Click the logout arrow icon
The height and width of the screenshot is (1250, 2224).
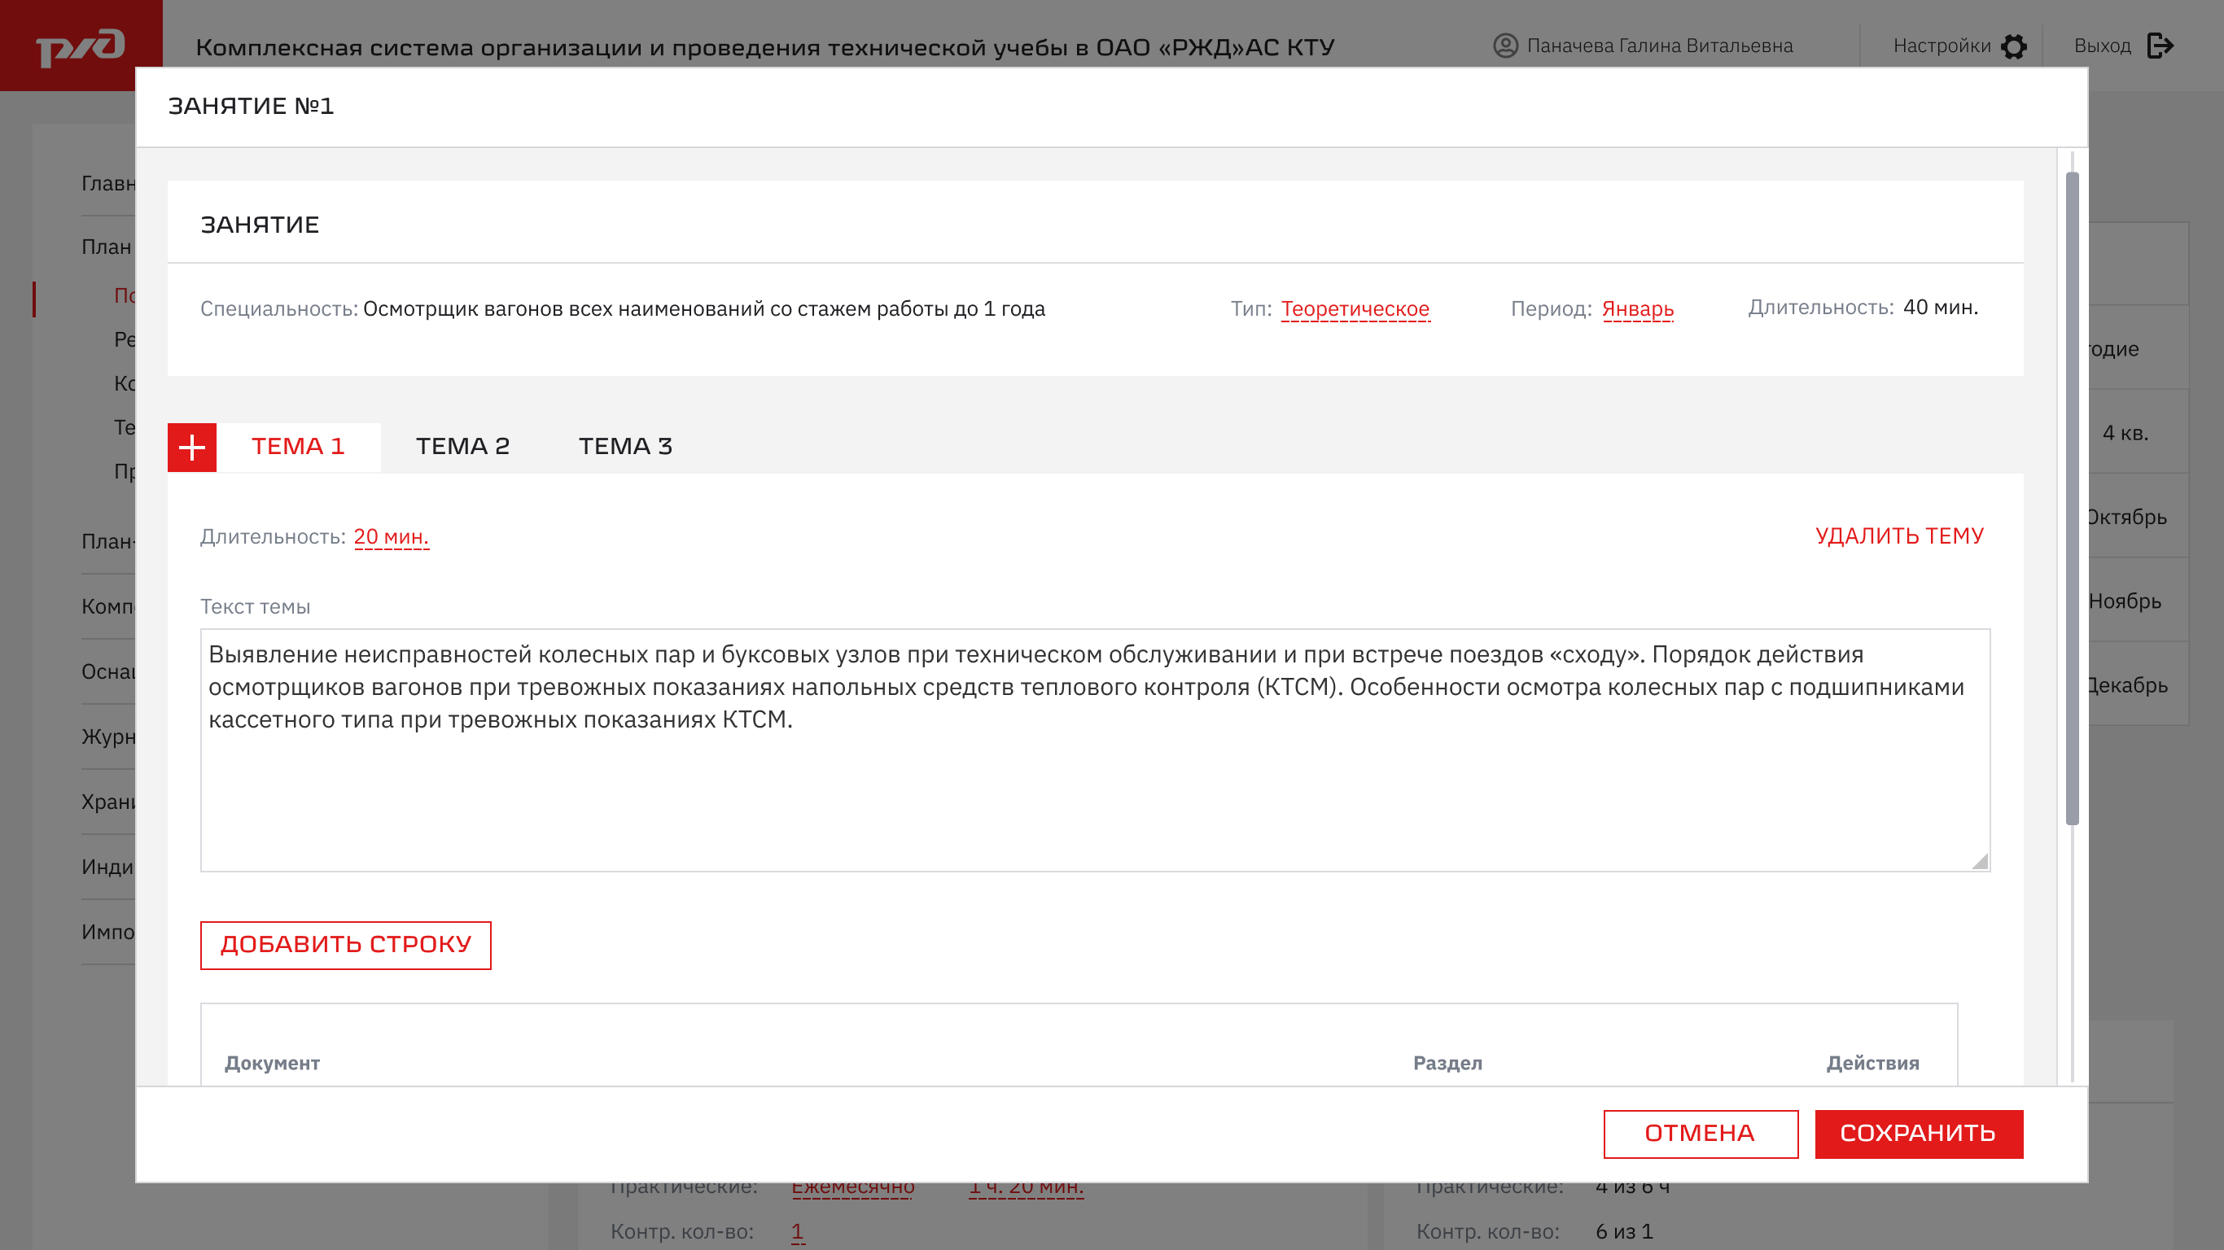(x=2159, y=46)
